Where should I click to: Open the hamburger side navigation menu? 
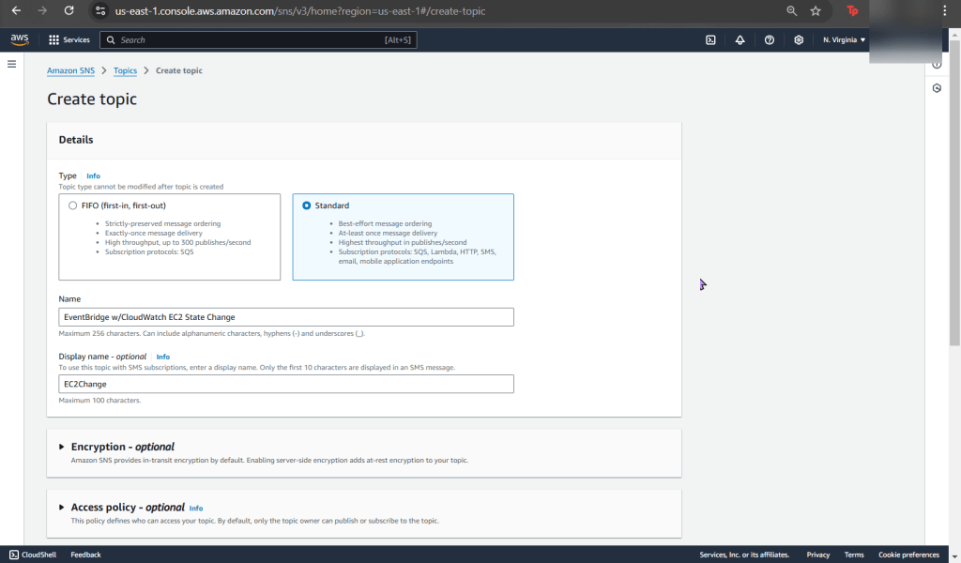click(12, 64)
